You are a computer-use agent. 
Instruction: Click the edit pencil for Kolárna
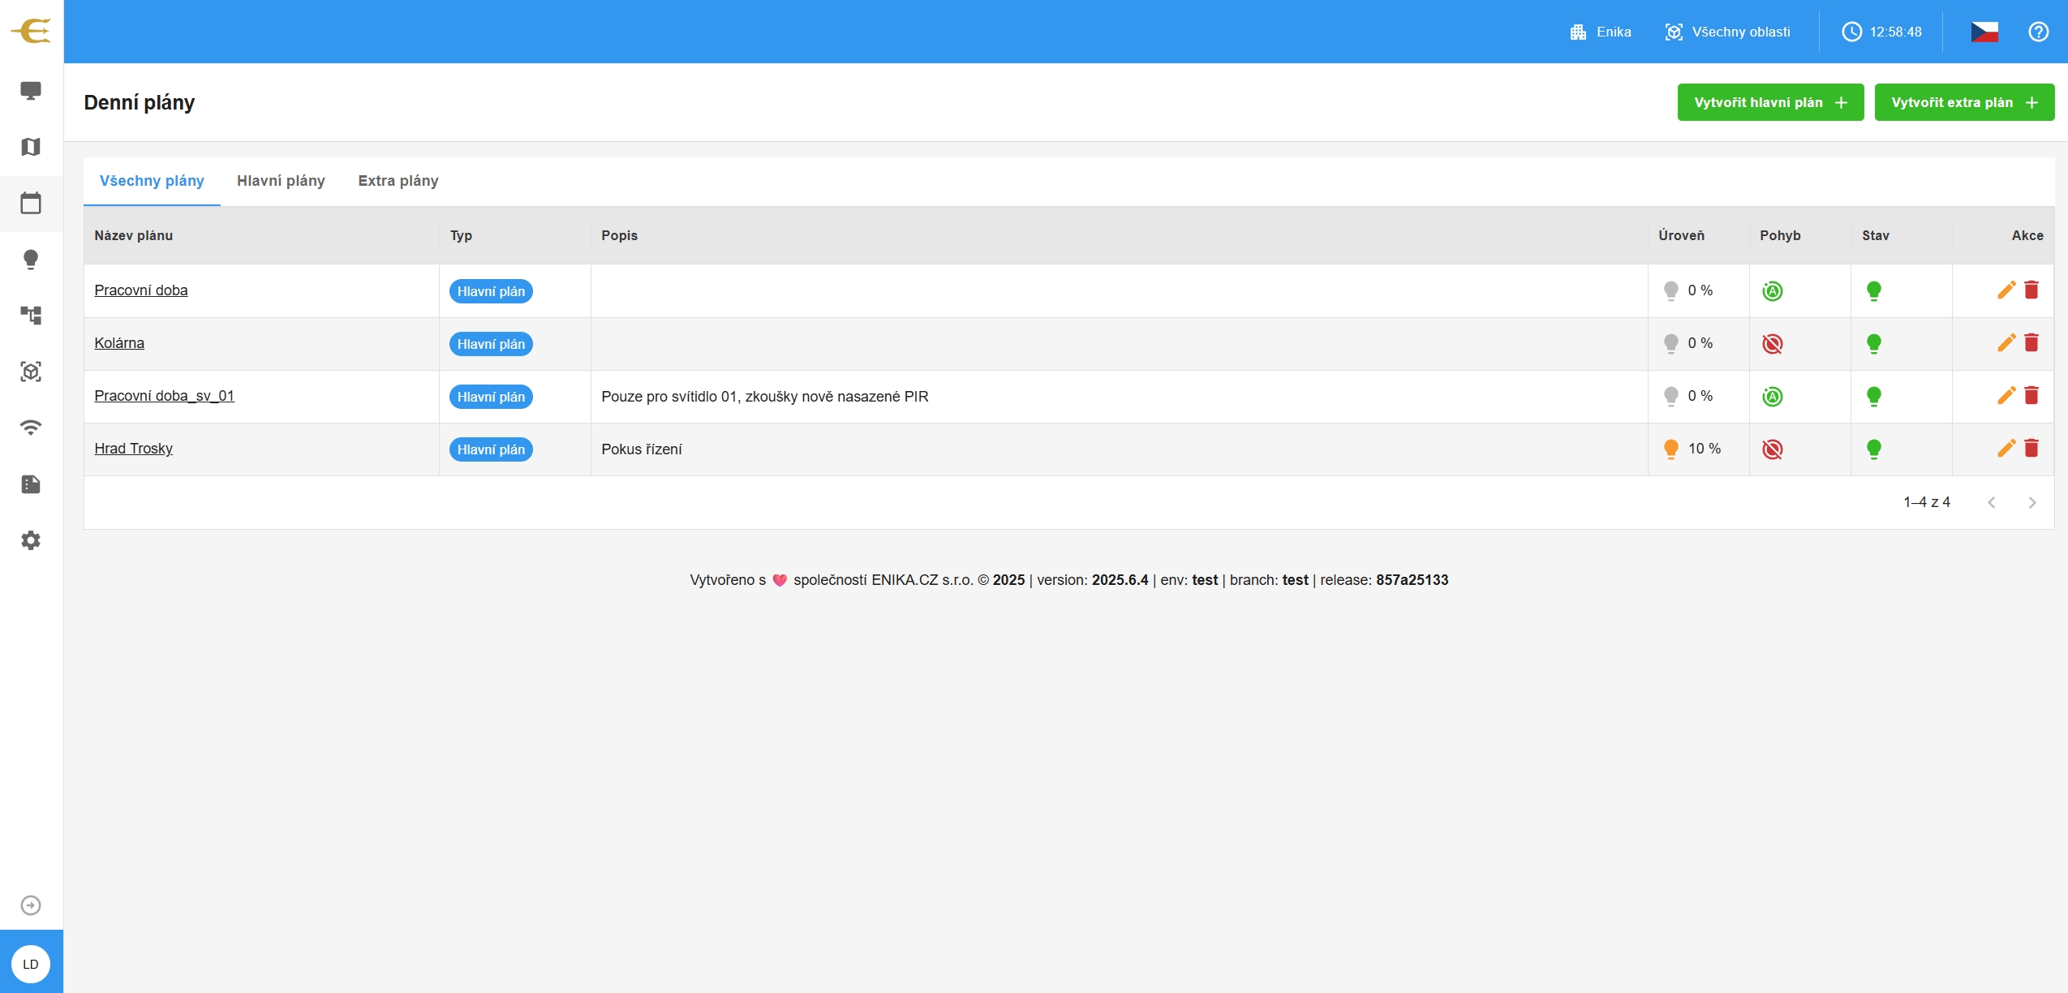(2006, 343)
